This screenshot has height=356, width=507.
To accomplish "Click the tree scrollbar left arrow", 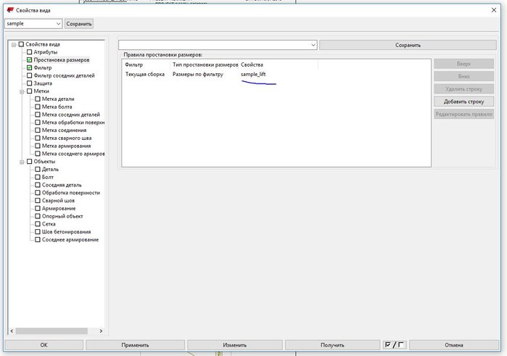I will click(12, 331).
